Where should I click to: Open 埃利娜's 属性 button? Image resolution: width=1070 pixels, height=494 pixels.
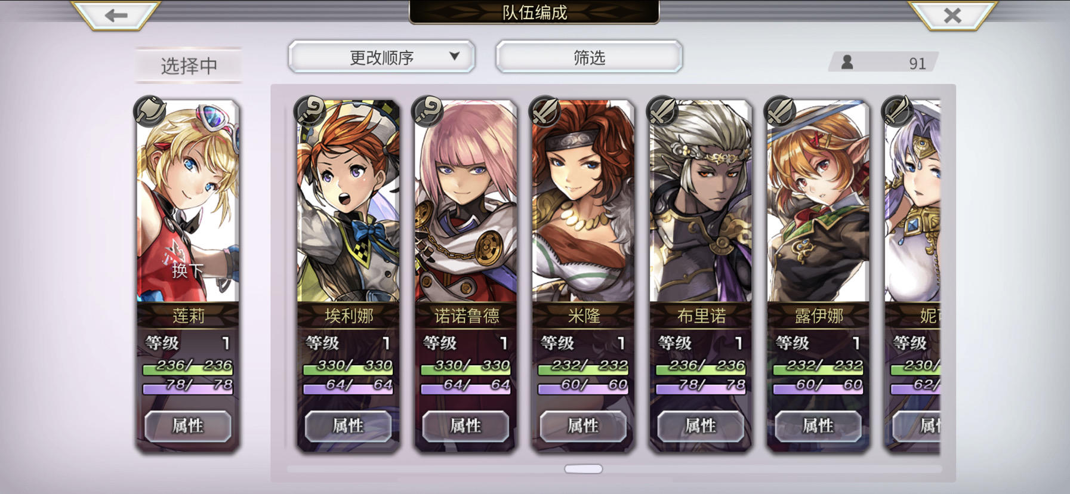point(349,426)
